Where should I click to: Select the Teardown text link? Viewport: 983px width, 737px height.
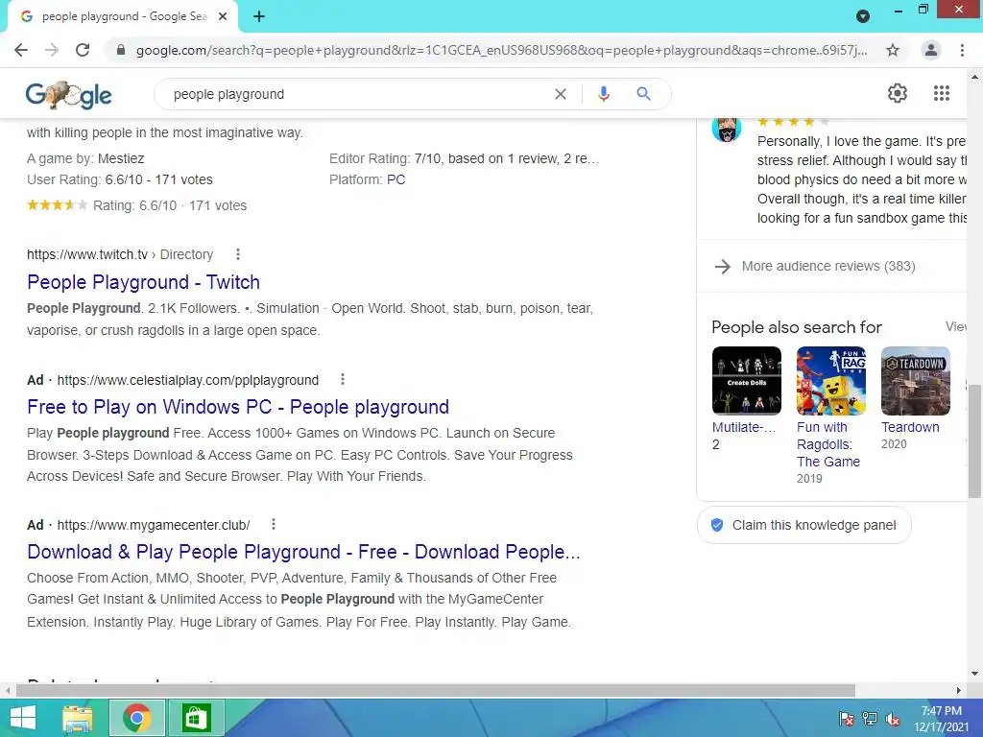pos(910,427)
